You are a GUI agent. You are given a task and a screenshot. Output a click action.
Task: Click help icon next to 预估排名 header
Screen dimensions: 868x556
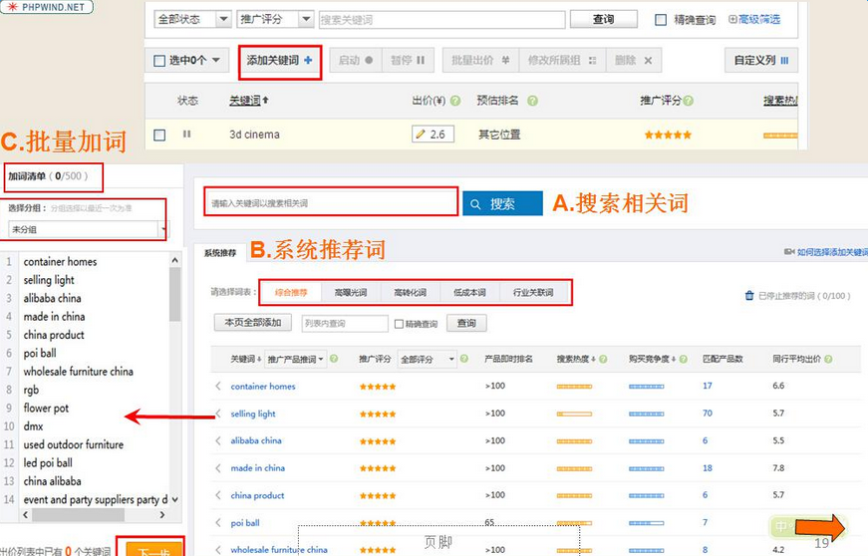tap(532, 101)
